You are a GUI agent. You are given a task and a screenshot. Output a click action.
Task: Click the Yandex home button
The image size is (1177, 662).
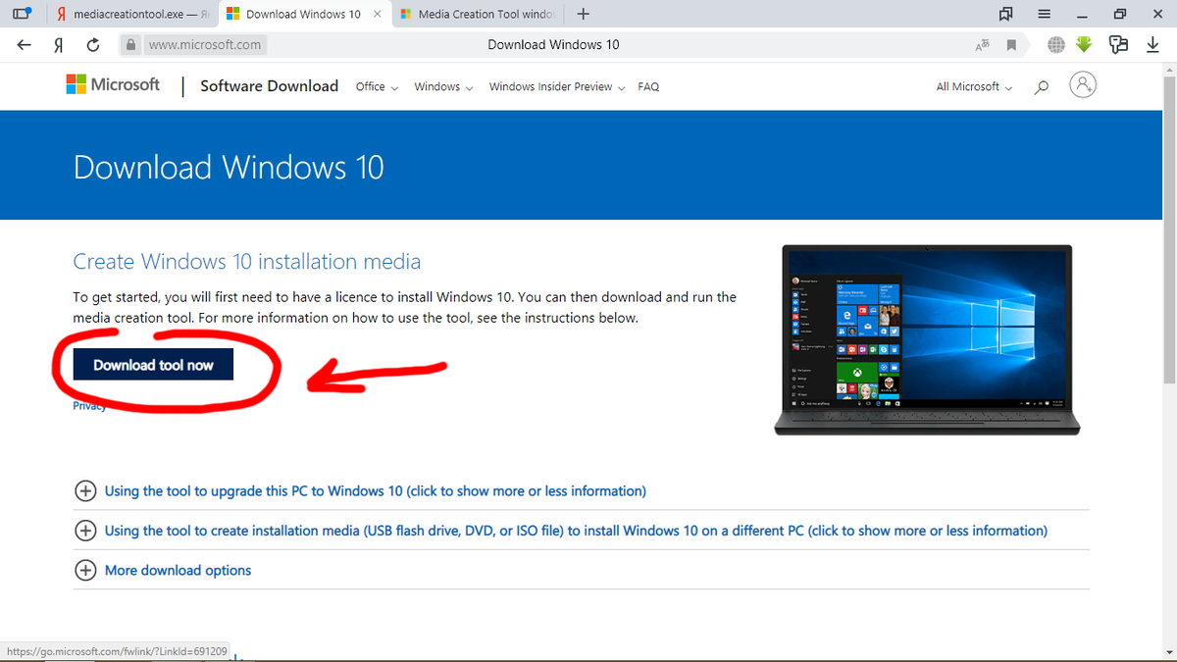[x=59, y=44]
